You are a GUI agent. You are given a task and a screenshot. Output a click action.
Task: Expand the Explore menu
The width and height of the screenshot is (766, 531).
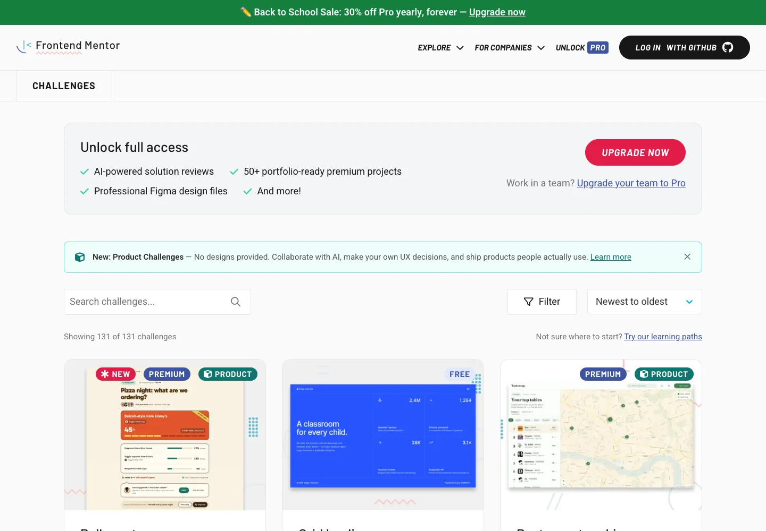[440, 48]
